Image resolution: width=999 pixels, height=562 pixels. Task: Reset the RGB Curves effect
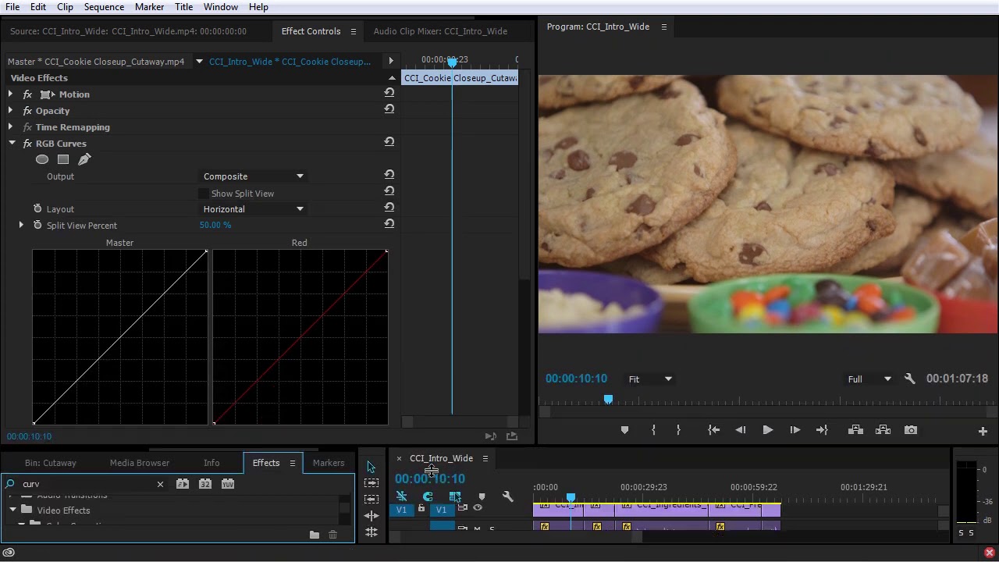[389, 143]
